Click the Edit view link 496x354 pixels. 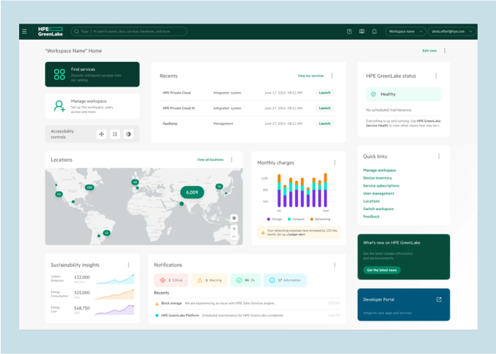(429, 50)
